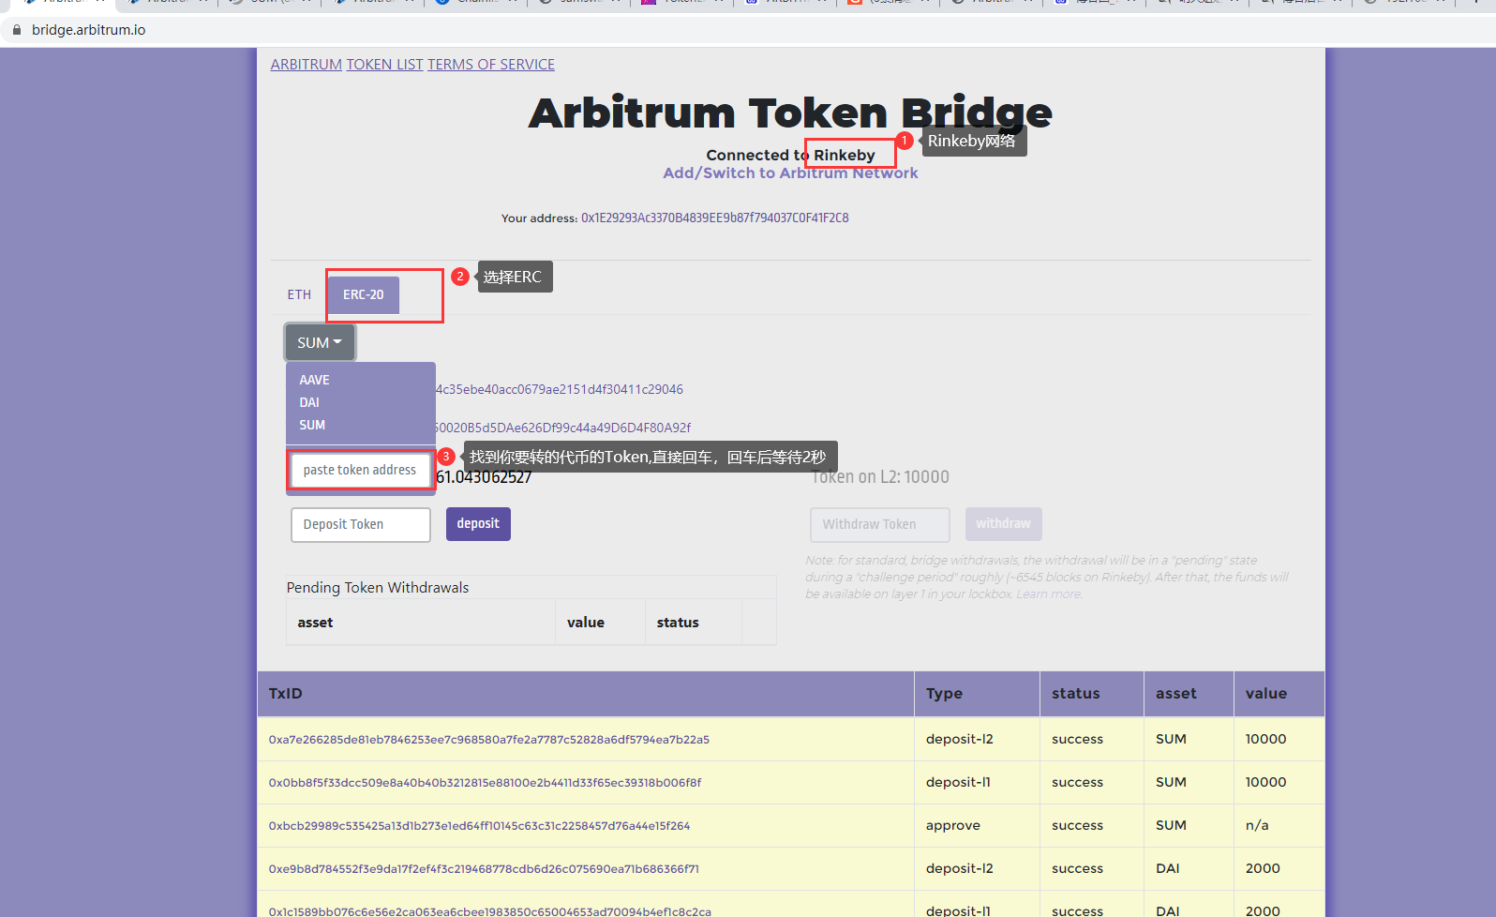Click "DAI" asset in the 0xe9b8d784552… row
Viewport: 1496px width, 917px height.
1168,869
